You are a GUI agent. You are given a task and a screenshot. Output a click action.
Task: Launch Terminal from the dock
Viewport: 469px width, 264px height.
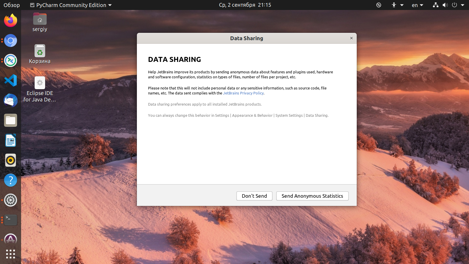click(x=11, y=220)
